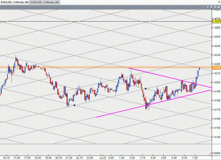The height and width of the screenshot is (160, 221).
Task: Select the right EUR/USD 5-Minute Bid tab
Action: (45, 2)
